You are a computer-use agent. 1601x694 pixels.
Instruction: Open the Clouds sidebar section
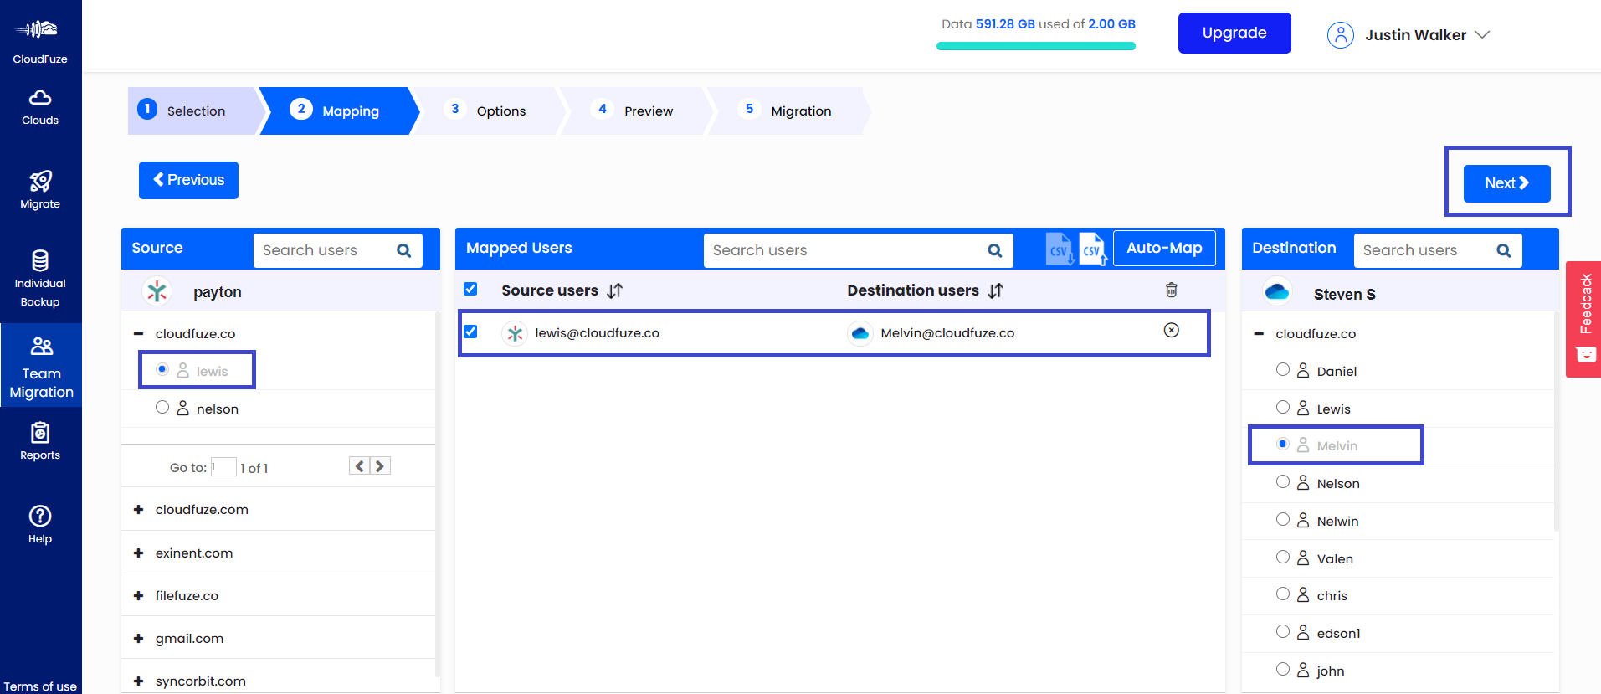pos(40,107)
